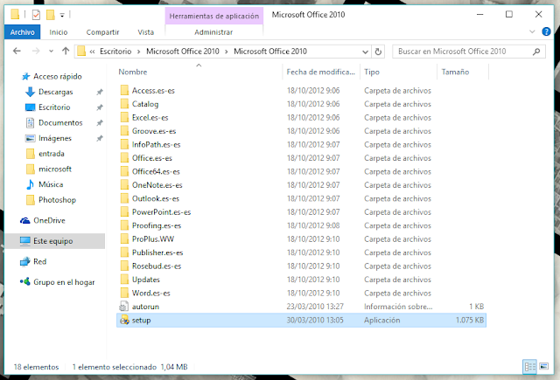Select Red in the navigation pane
The height and width of the screenshot is (380, 560).
(x=39, y=262)
